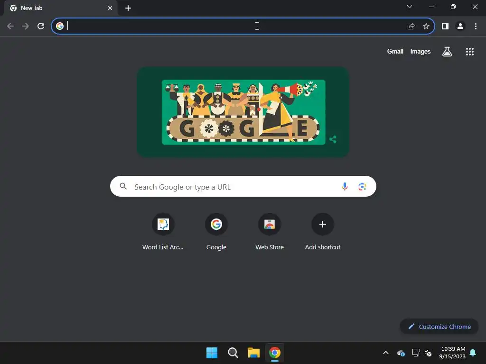Click the search magnifier in search box
The height and width of the screenshot is (364, 486).
123,186
